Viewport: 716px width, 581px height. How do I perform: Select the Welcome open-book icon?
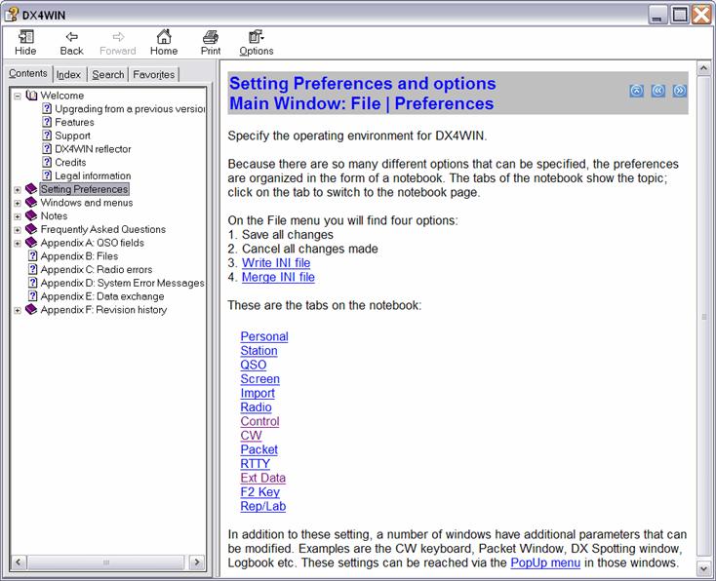31,96
